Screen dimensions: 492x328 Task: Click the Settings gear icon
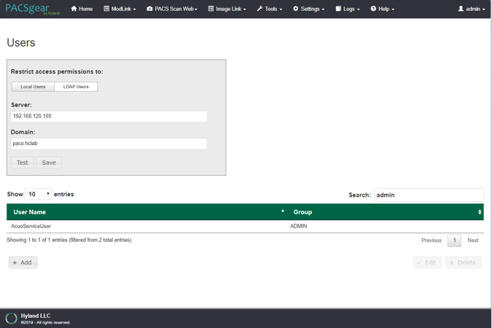[x=296, y=9]
